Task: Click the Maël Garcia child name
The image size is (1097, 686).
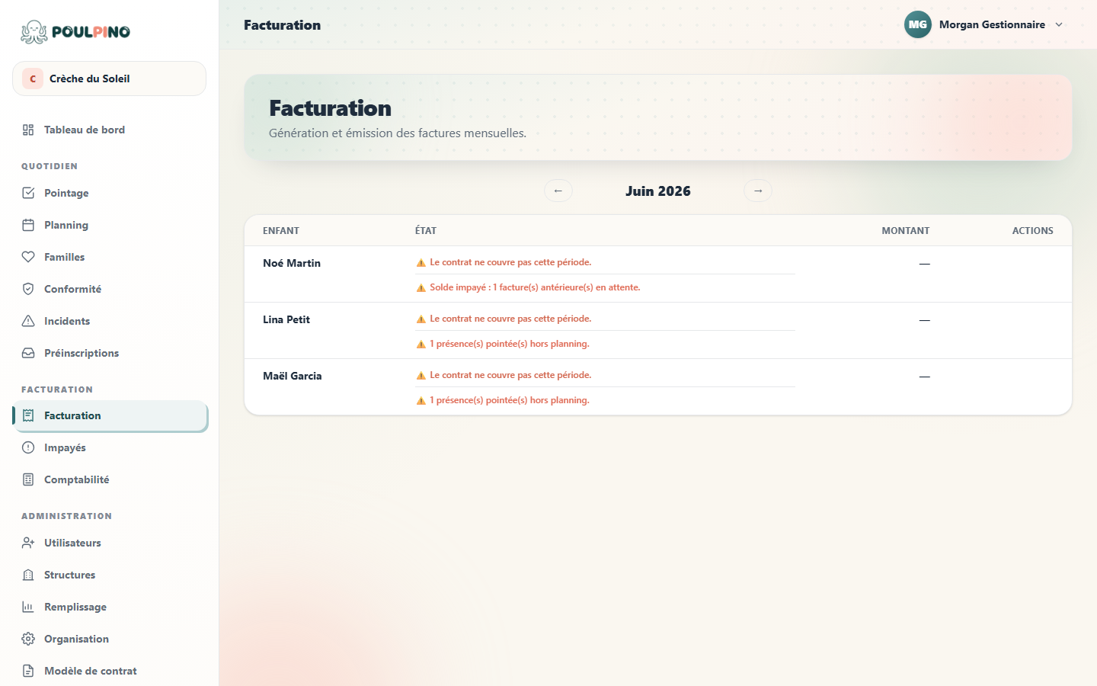Action: click(293, 376)
